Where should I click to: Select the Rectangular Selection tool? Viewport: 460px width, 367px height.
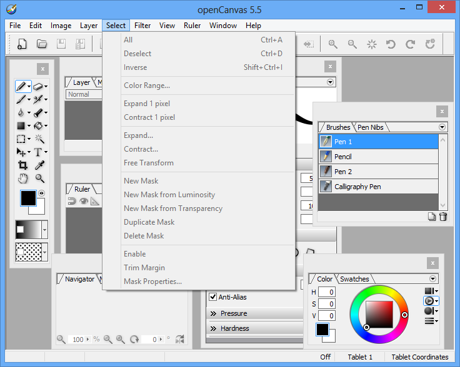click(x=21, y=139)
